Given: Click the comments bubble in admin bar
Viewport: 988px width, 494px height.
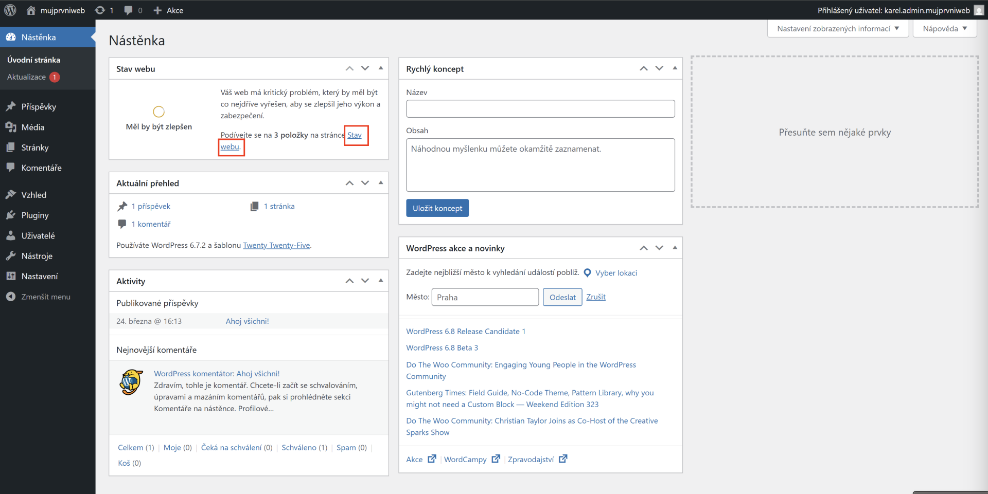Looking at the screenshot, I should (x=129, y=10).
